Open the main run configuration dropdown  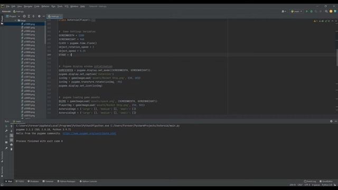pyautogui.click(x=296, y=11)
